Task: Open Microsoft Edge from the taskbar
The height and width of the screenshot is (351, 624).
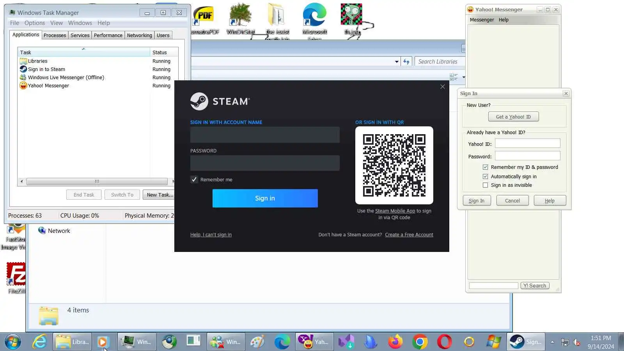Action: pyautogui.click(x=282, y=342)
